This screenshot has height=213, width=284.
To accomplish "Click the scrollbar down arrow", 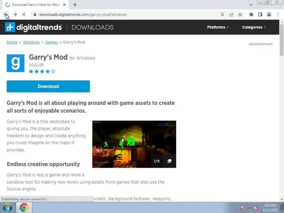I will point(282,199).
